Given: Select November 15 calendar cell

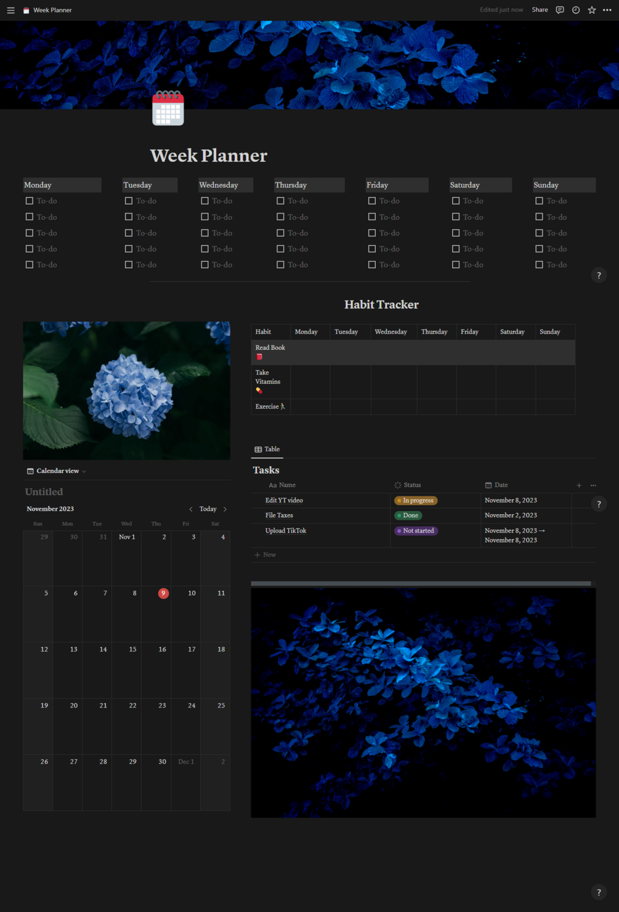Looking at the screenshot, I should tap(126, 671).
